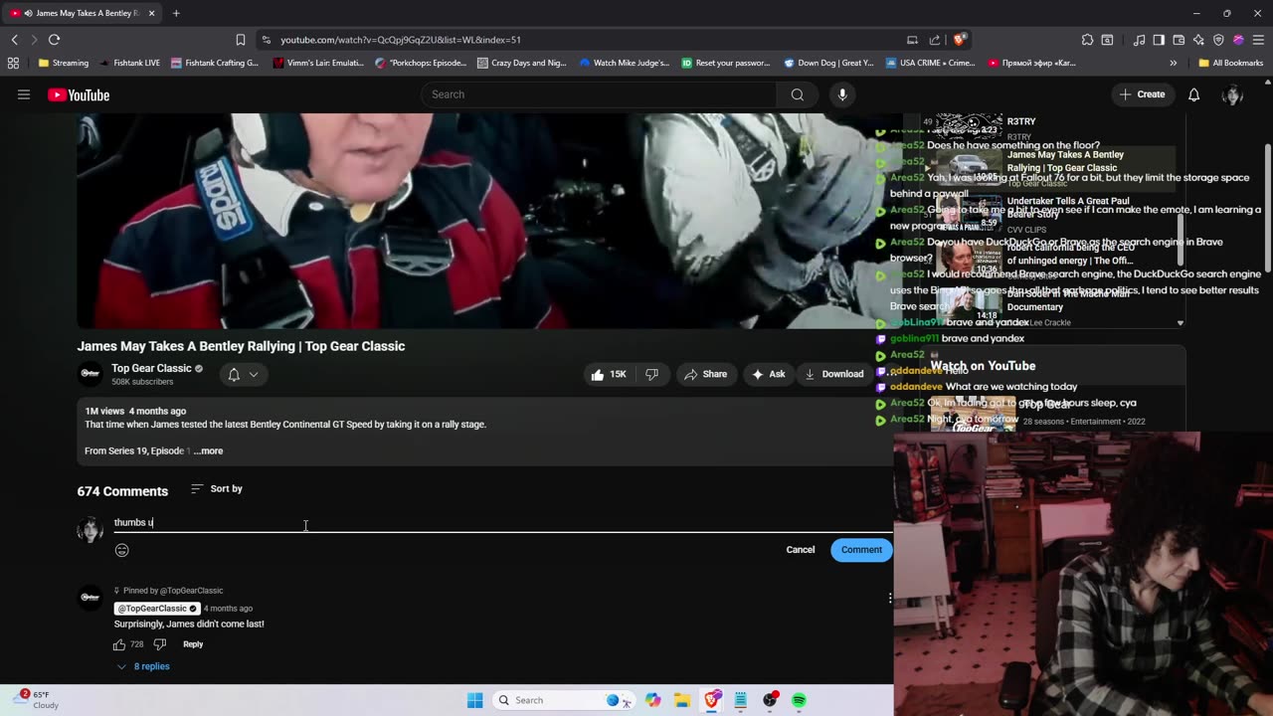The image size is (1273, 716).
Task: Open the YouTube account avatar menu
Action: click(1232, 94)
